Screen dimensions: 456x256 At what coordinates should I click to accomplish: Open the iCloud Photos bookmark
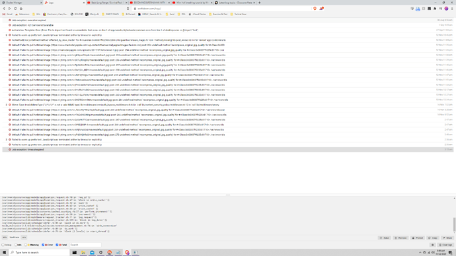click(198, 14)
